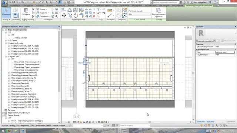The image size is (237, 133).
Task: Click the Вставить paste button
Action: click(26, 12)
